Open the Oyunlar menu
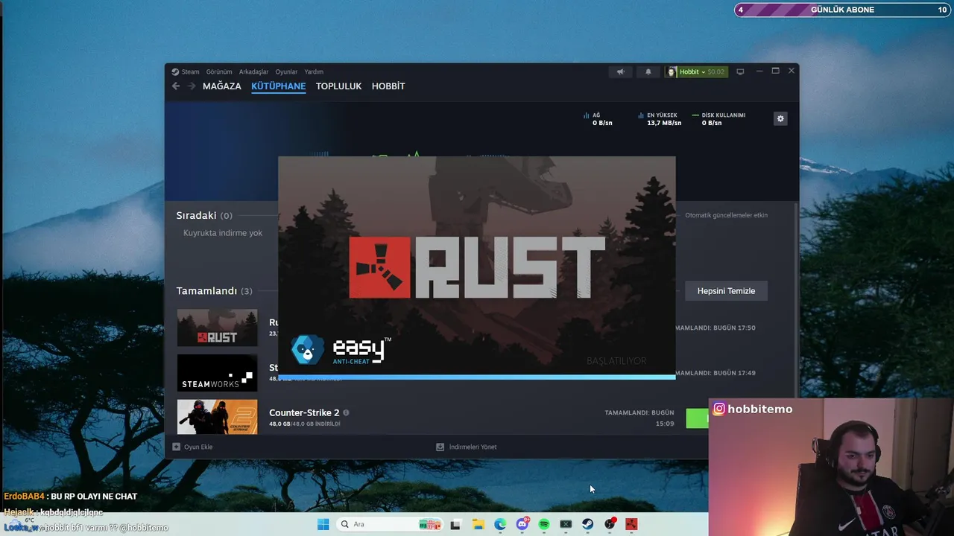The width and height of the screenshot is (954, 536). click(x=286, y=72)
